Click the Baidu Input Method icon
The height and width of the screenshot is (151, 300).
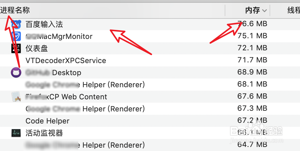tap(16, 24)
